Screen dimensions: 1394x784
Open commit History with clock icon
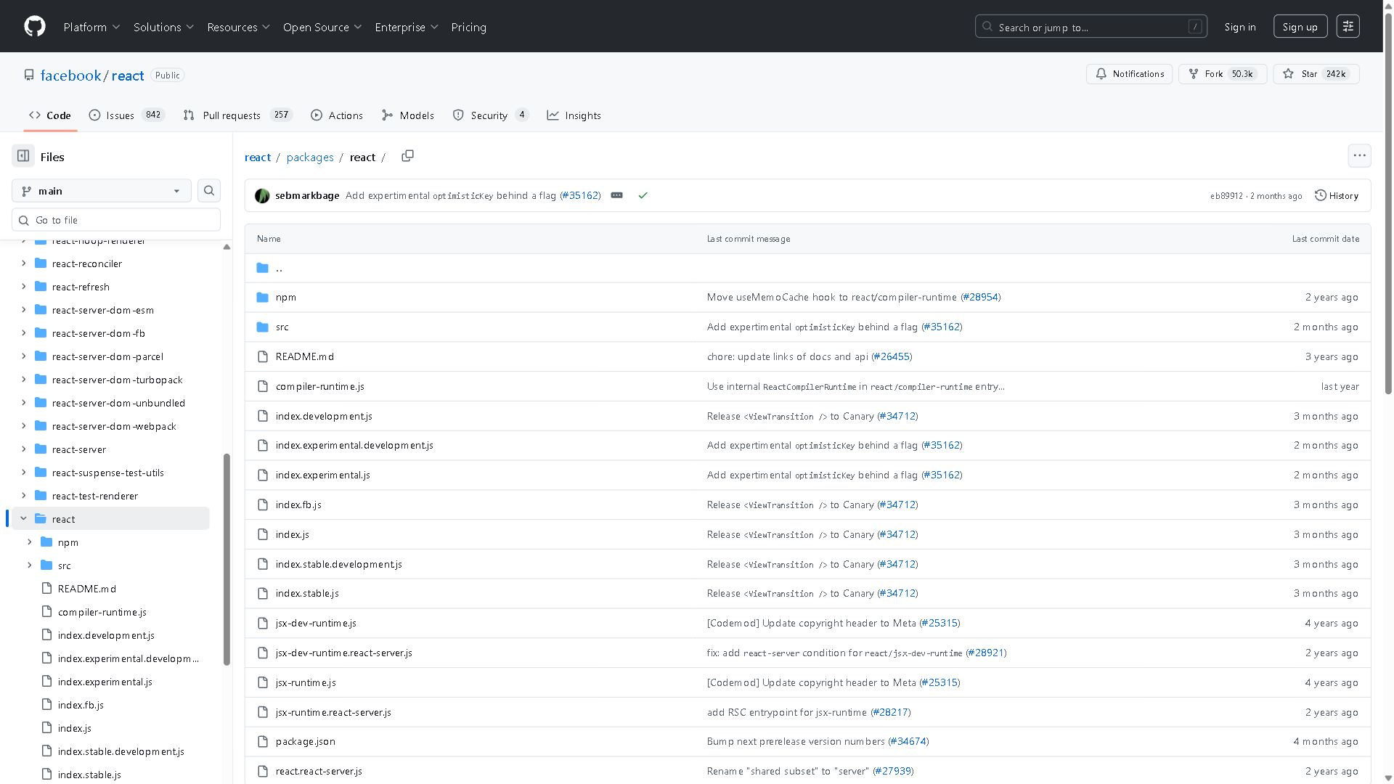1336,195
